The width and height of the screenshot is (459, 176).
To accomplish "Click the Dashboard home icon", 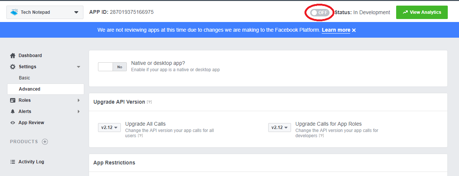I will [x=13, y=56].
